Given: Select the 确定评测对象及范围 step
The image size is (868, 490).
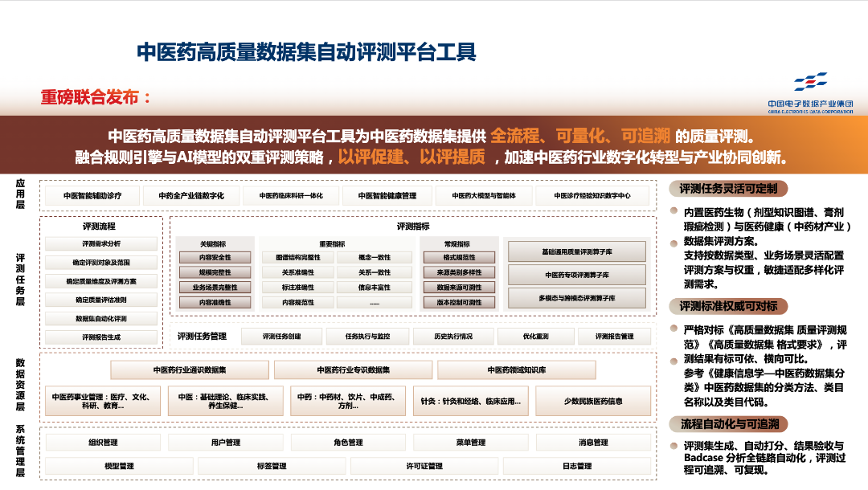Looking at the screenshot, I should tap(101, 263).
